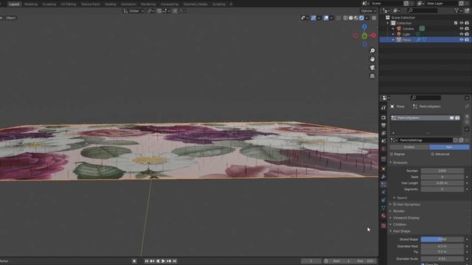This screenshot has width=472, height=265.
Task: Toggle visibility eye of Plane object
Action: [x=461, y=40]
